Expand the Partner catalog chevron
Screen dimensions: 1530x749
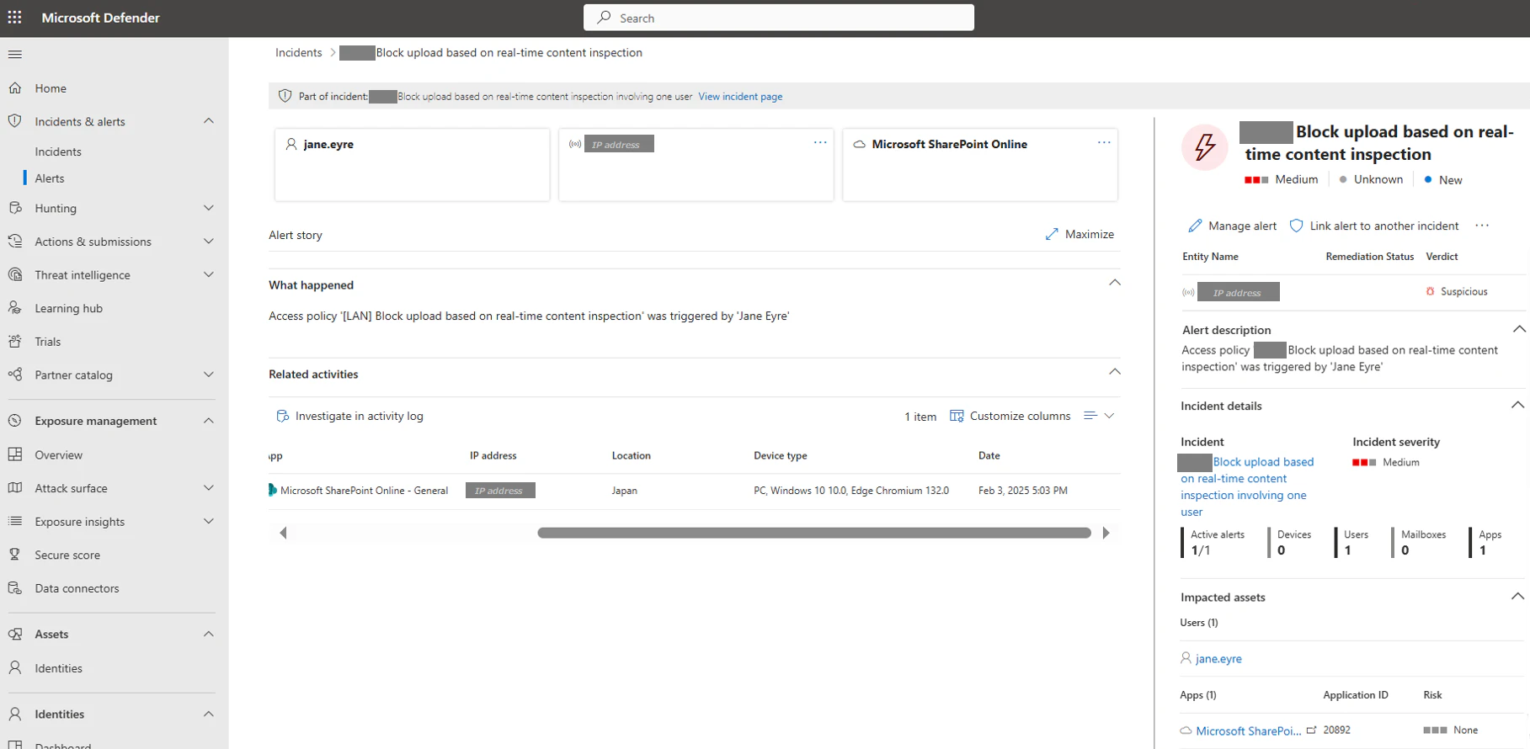pyautogui.click(x=209, y=374)
